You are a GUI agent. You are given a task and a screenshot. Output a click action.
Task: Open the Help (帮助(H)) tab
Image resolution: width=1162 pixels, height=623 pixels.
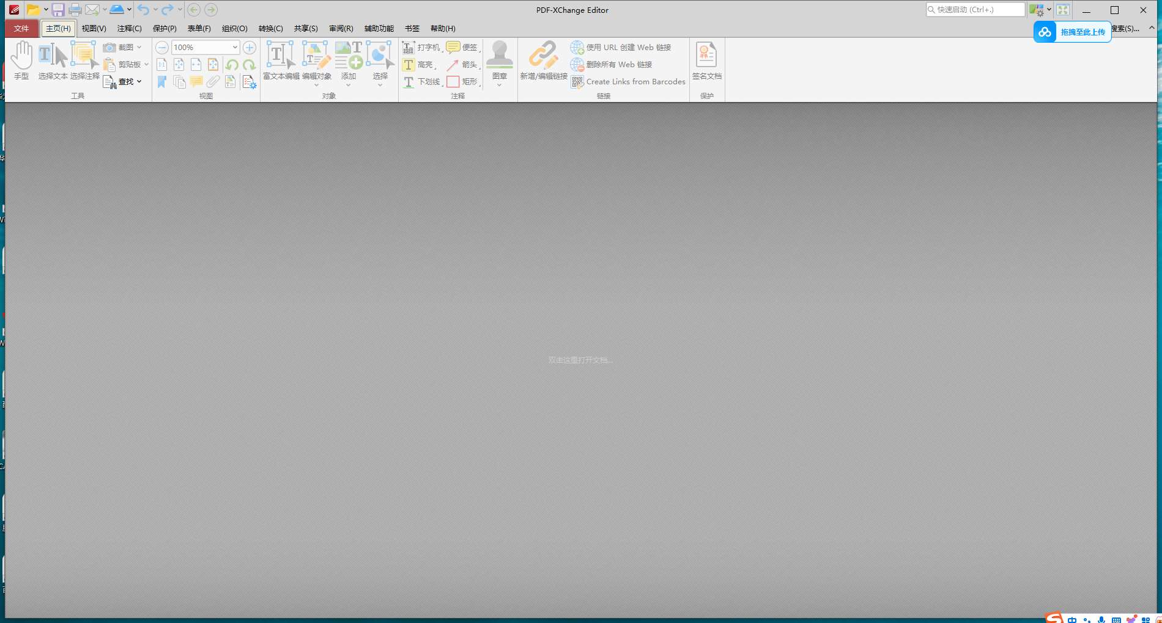click(x=443, y=29)
